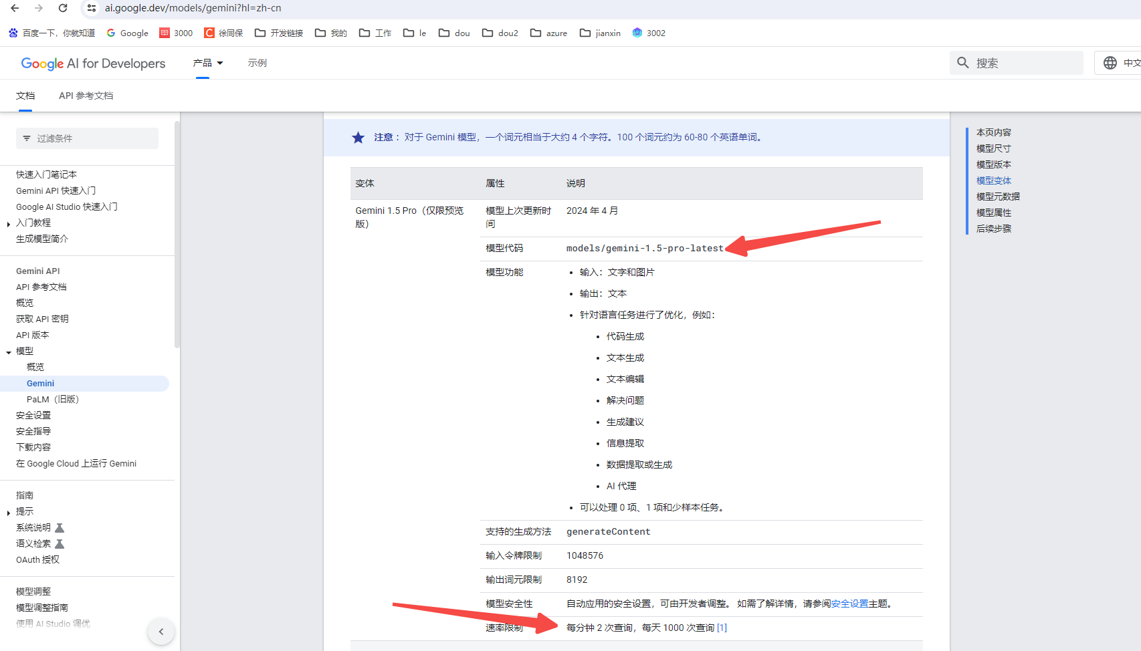
Task: Click the left sidebar vertical scrollbar
Action: pyautogui.click(x=177, y=234)
